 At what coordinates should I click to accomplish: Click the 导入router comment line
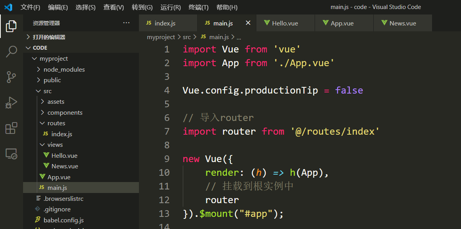tap(218, 117)
